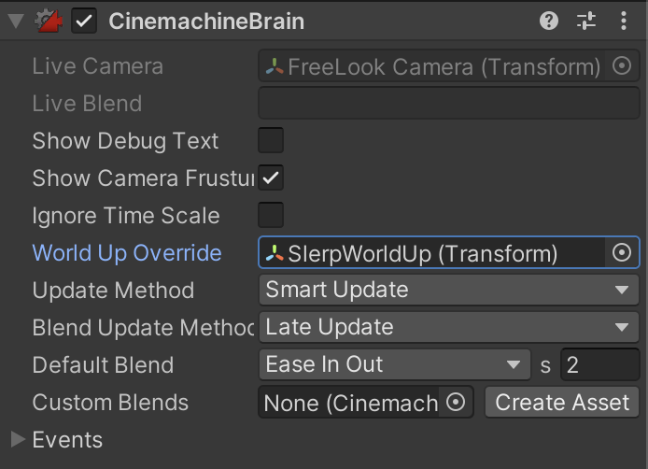Screen dimensions: 648x469
Task: Expand the Events foldout
Action: click(19, 440)
